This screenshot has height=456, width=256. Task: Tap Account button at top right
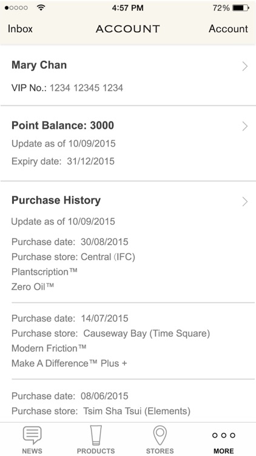(229, 29)
